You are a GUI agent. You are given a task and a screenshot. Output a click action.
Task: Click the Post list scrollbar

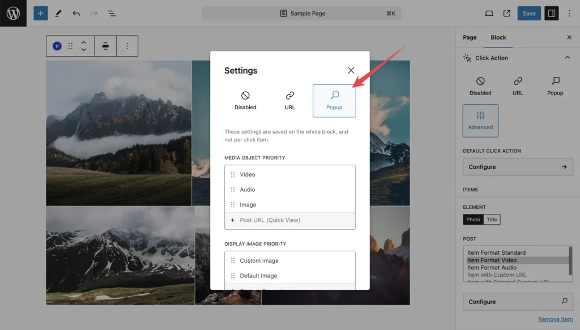click(570, 261)
